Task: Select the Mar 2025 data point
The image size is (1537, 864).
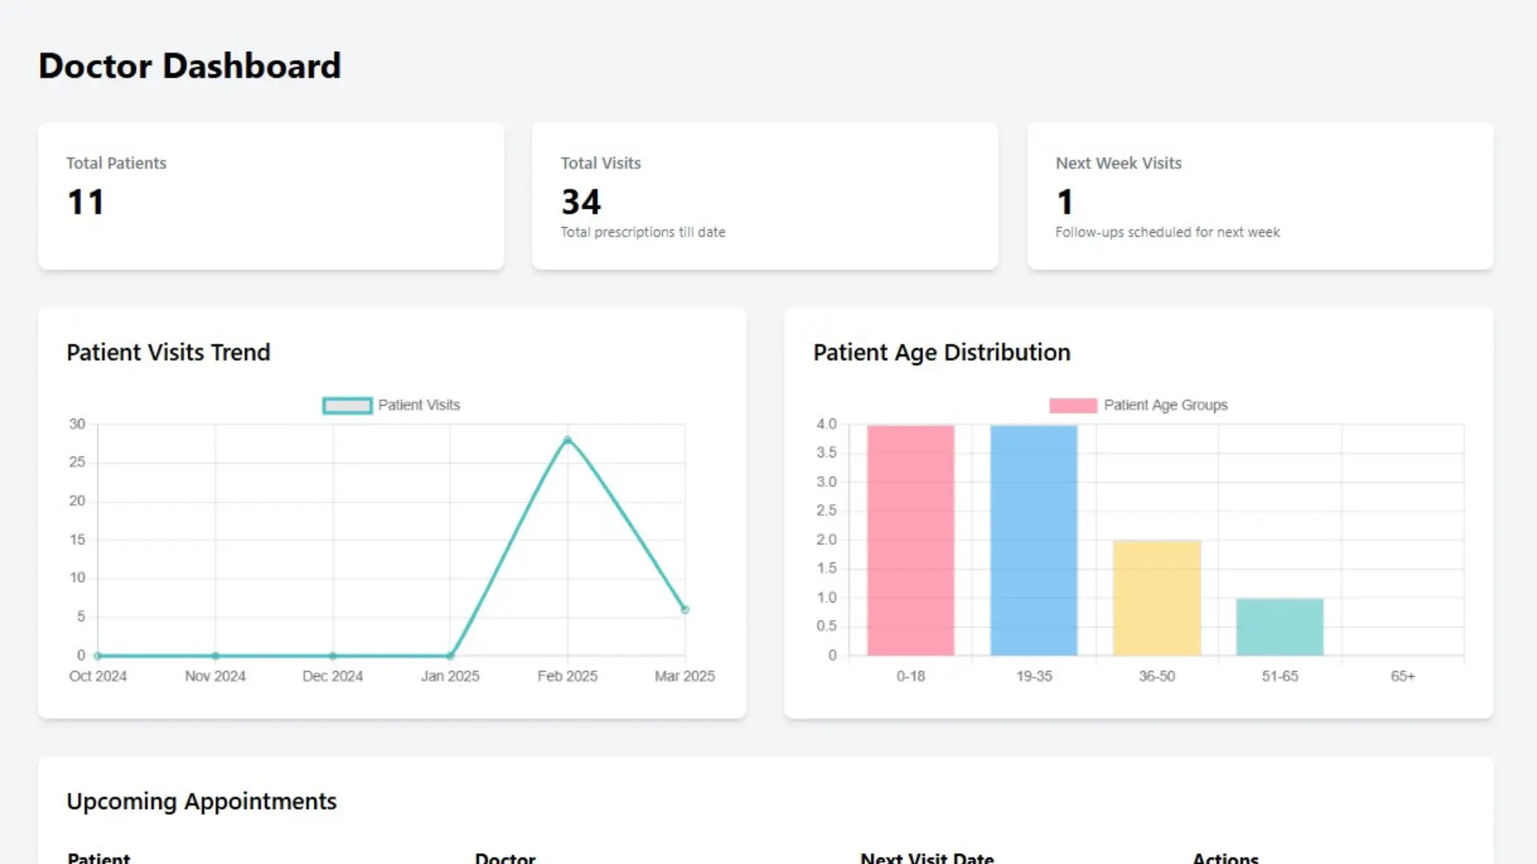Action: 685,610
